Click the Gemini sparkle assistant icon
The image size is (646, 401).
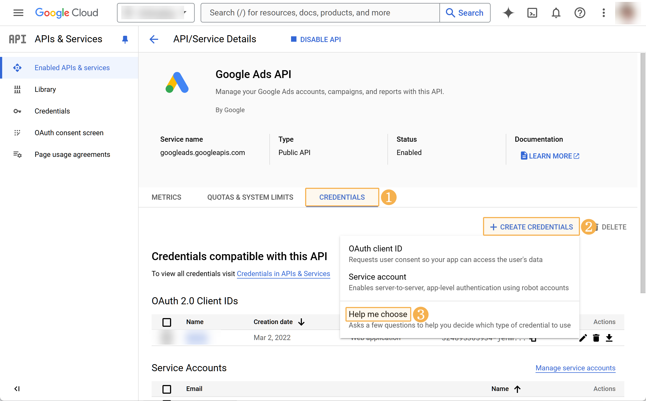pyautogui.click(x=508, y=13)
